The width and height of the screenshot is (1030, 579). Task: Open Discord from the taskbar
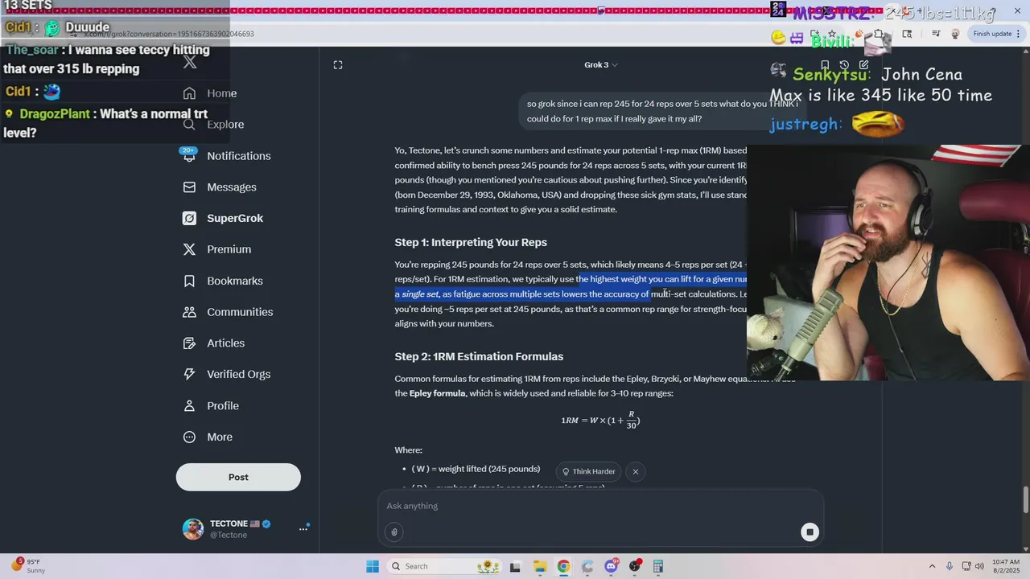click(611, 566)
